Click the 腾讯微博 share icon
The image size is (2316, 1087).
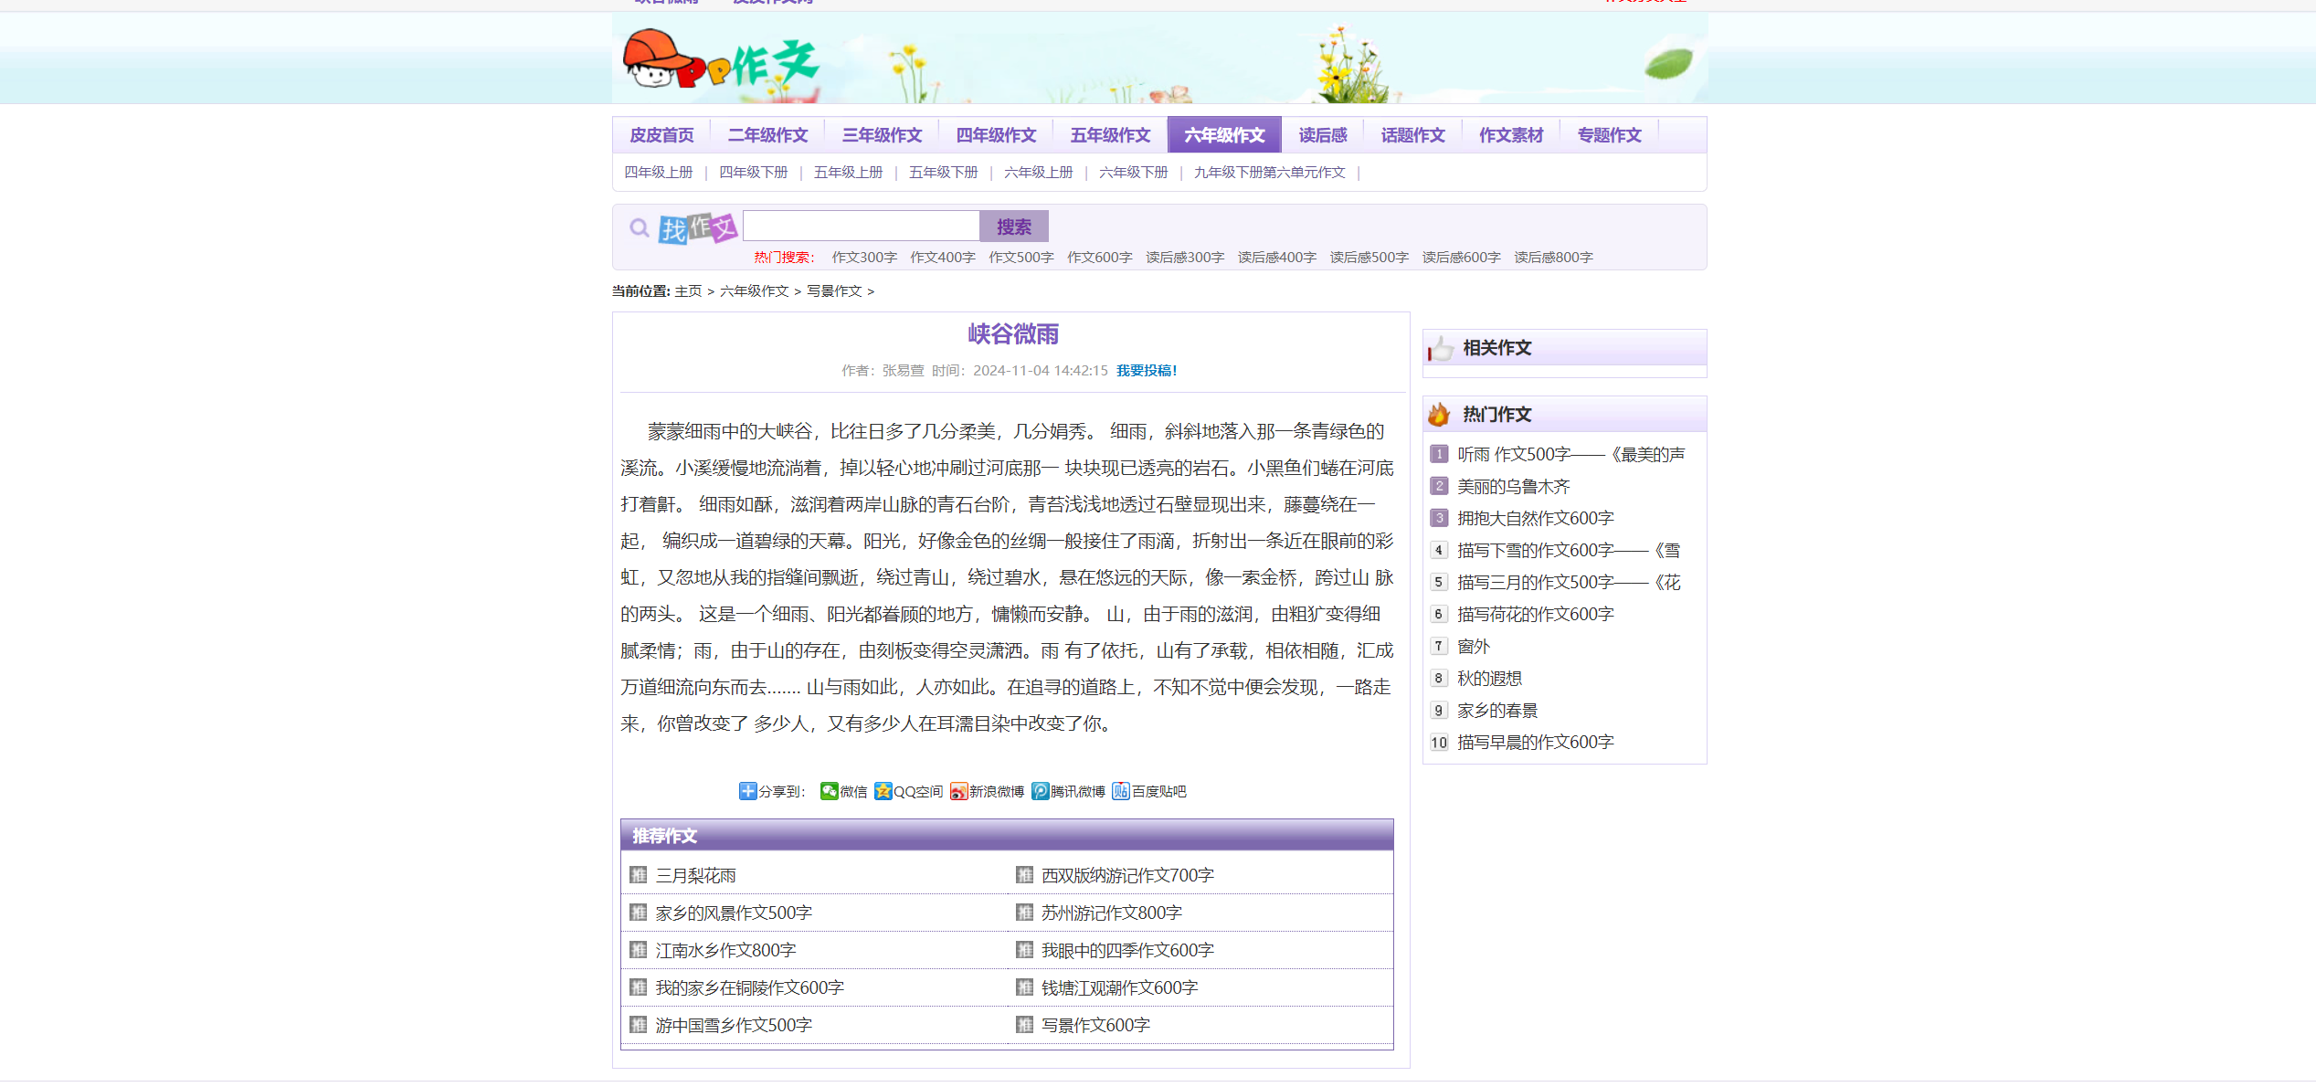click(1040, 791)
